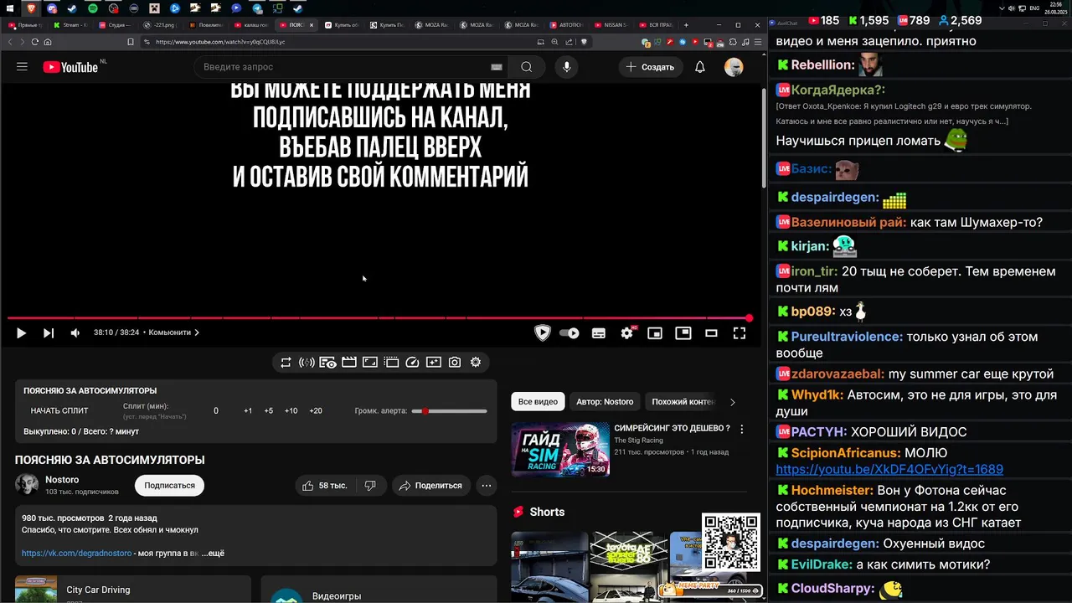This screenshot has height=603, width=1072.
Task: Toggle volume booster icon in enhancer toolbar
Action: coord(307,363)
